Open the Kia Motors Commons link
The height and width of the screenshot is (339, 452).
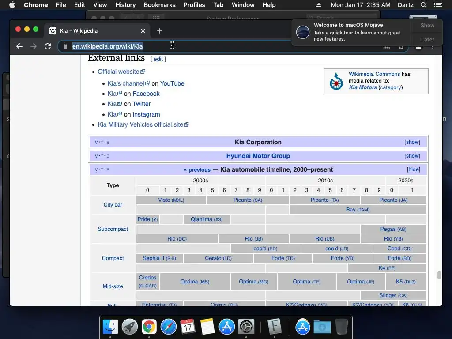363,87
